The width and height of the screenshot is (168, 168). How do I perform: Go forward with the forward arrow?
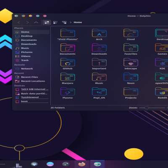pos(28,22)
